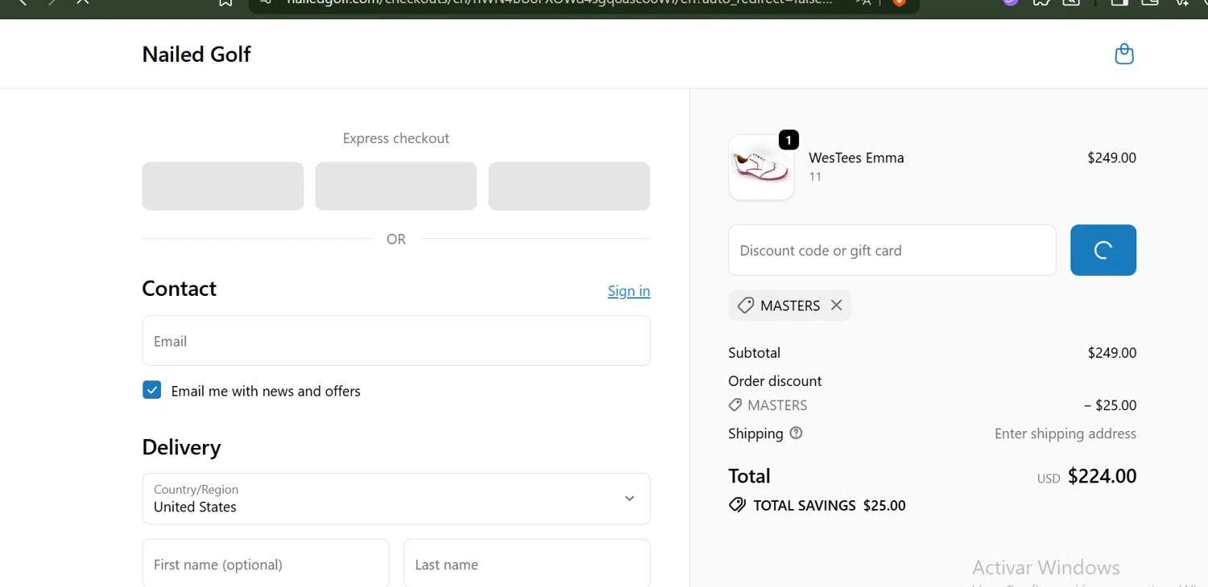The height and width of the screenshot is (587, 1208).
Task: Click the $224.00 total amount
Action: 1102,476
